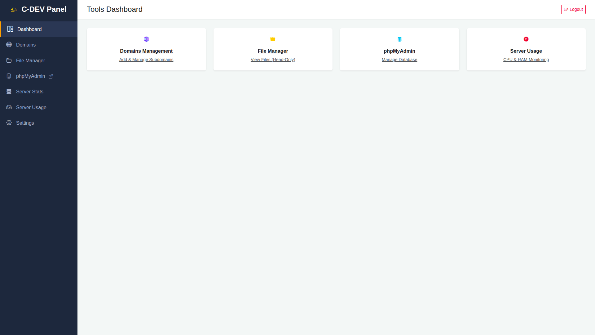The width and height of the screenshot is (595, 335).
Task: Select Server Stats in the sidebar
Action: point(39,92)
